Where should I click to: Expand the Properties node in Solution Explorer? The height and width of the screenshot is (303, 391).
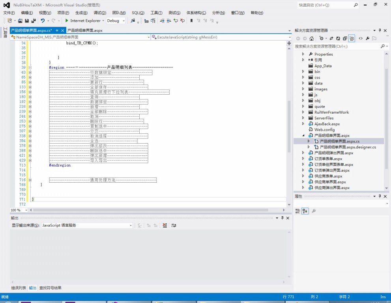point(303,54)
